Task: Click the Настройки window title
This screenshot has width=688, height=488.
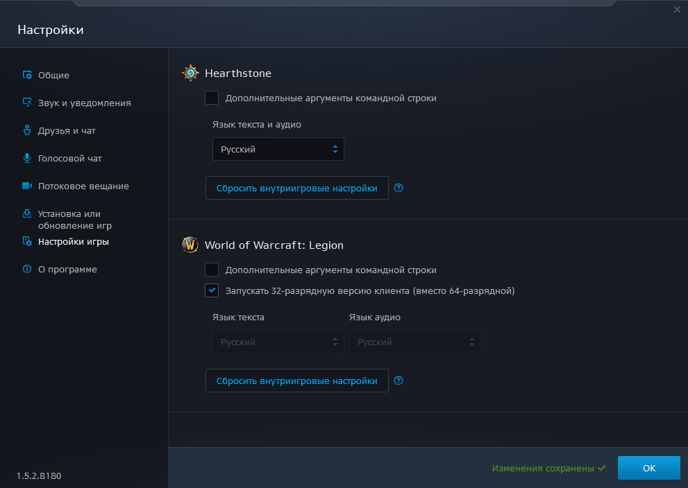Action: pyautogui.click(x=51, y=30)
